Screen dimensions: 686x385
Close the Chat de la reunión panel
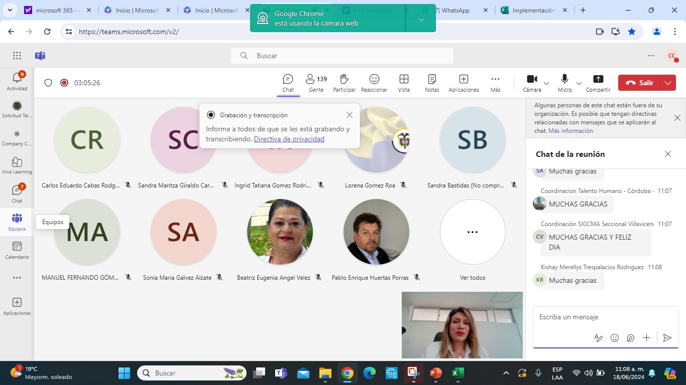668,154
